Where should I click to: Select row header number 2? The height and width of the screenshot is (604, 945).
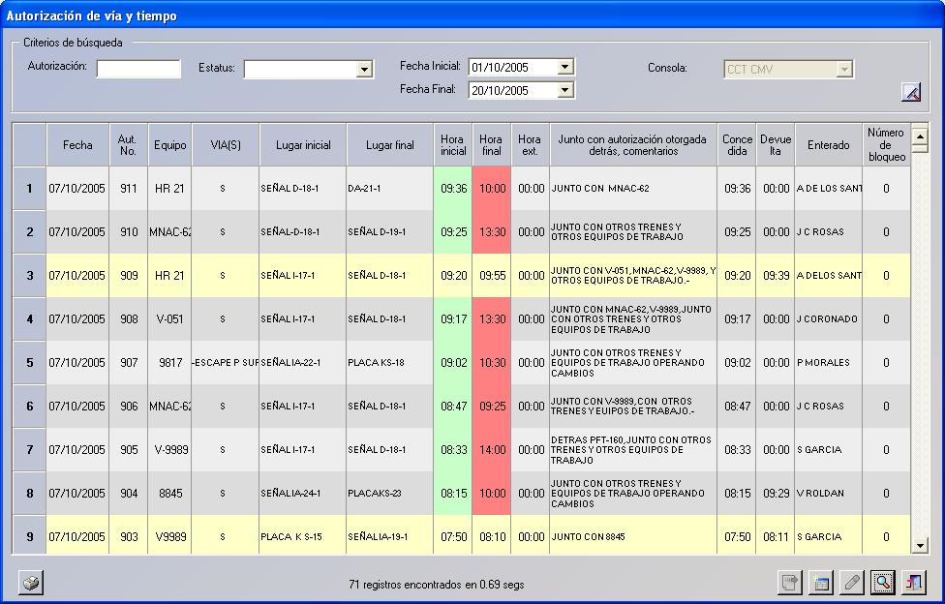(29, 232)
